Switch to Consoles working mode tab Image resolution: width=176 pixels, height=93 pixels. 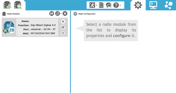[153, 5]
